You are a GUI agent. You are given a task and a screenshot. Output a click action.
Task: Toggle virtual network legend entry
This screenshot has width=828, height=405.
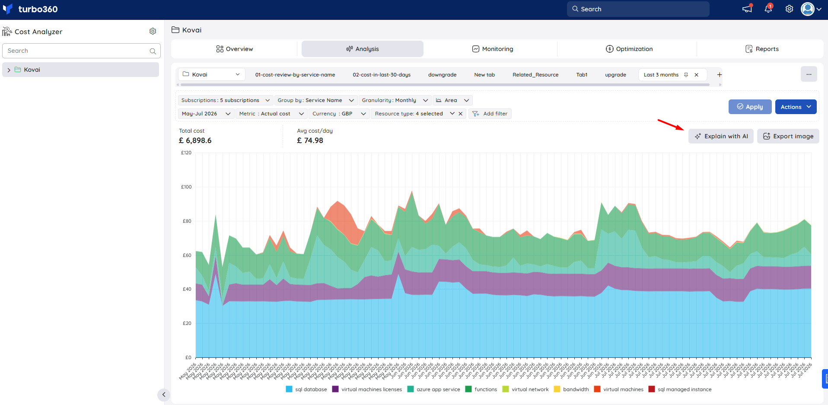[x=525, y=389]
